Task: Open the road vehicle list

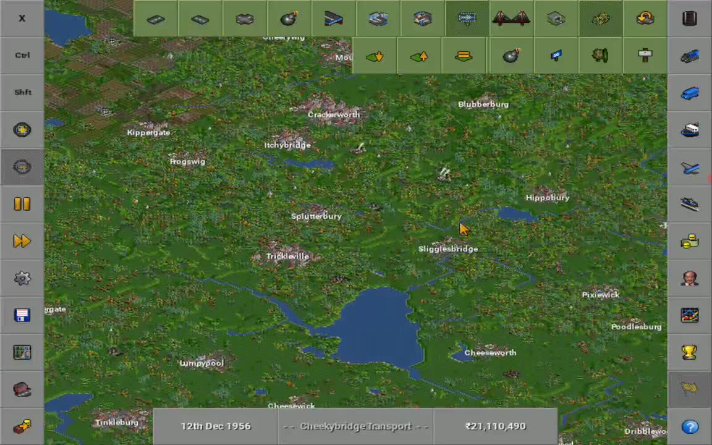Action: tap(689, 93)
